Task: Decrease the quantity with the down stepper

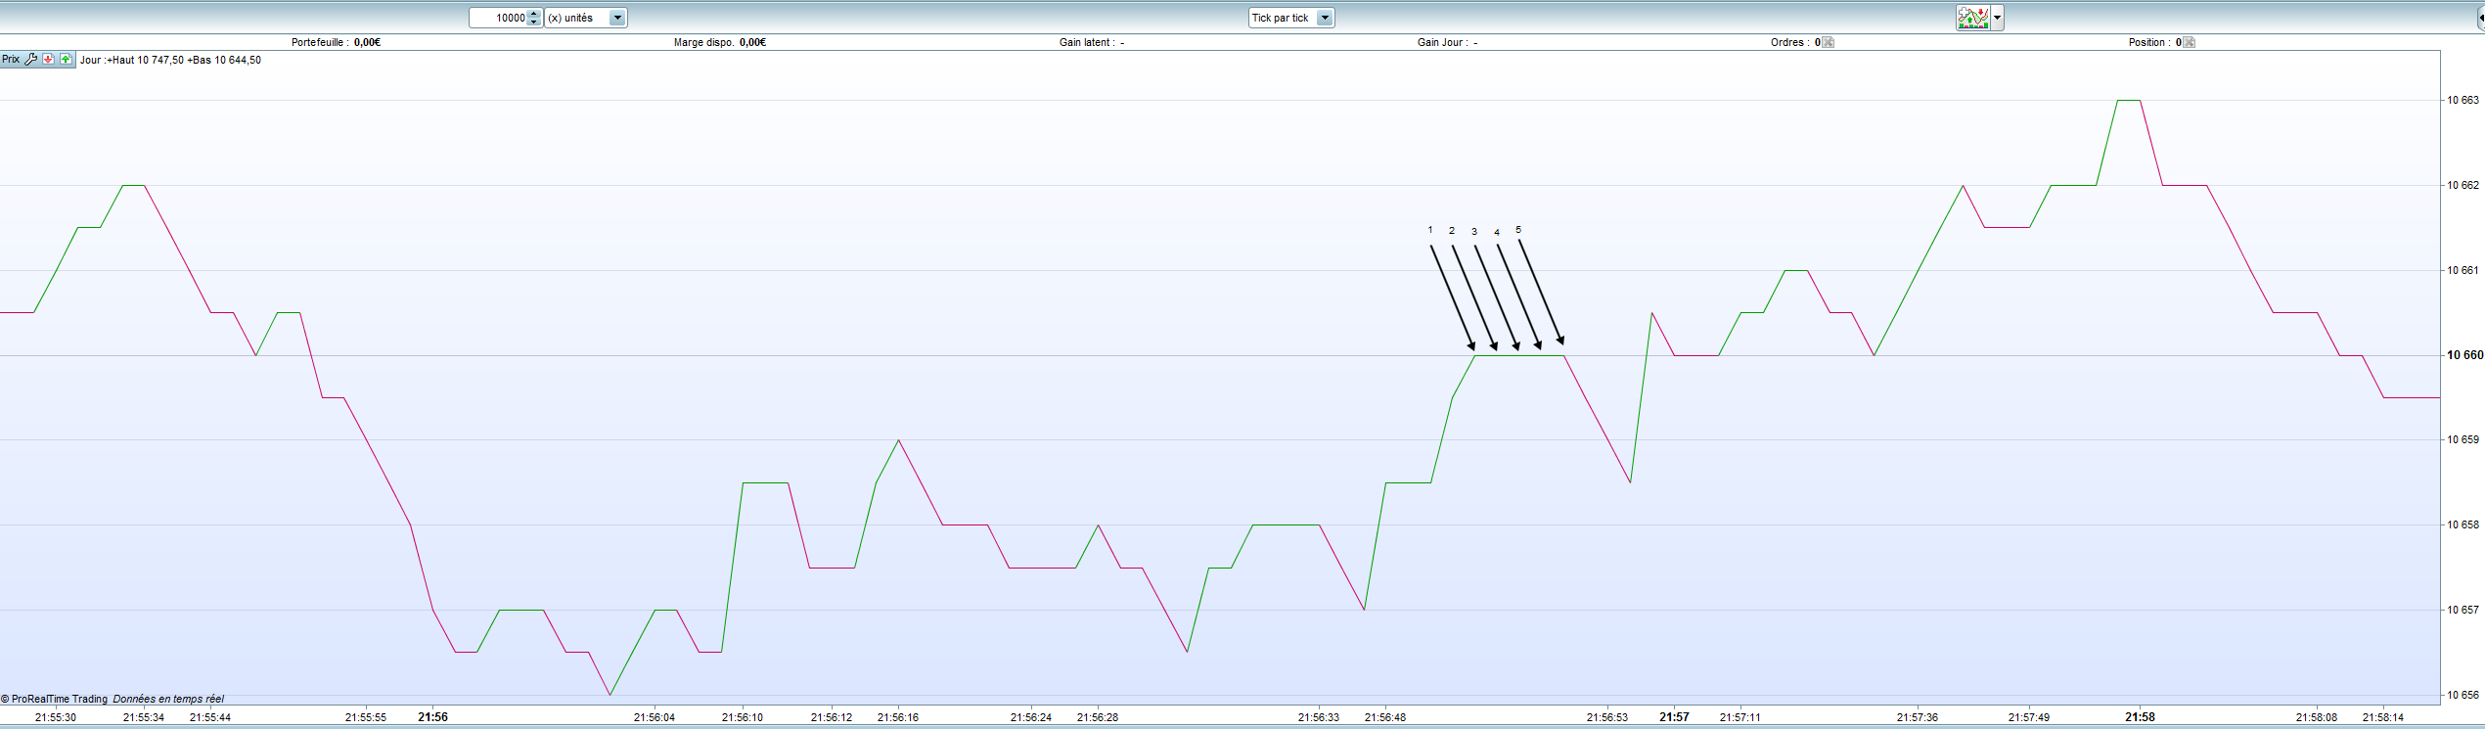Action: point(534,22)
